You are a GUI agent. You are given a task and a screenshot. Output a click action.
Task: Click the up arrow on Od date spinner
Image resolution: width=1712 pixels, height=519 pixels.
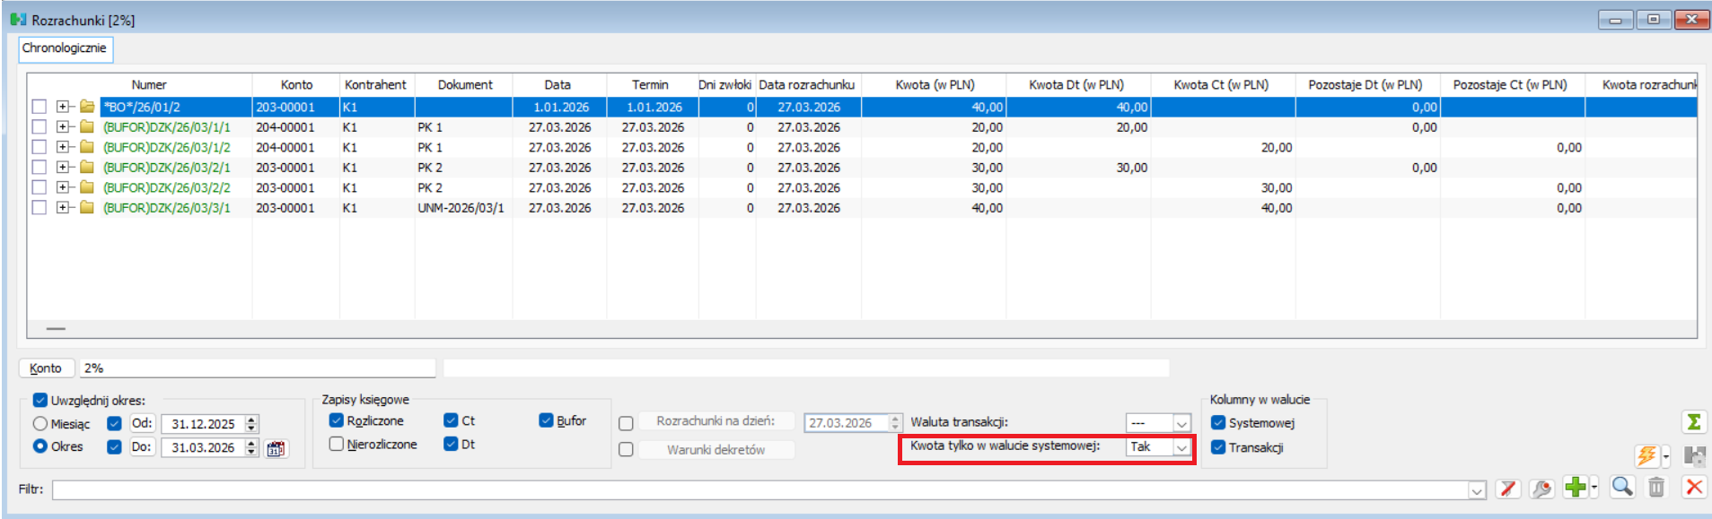[x=251, y=420]
